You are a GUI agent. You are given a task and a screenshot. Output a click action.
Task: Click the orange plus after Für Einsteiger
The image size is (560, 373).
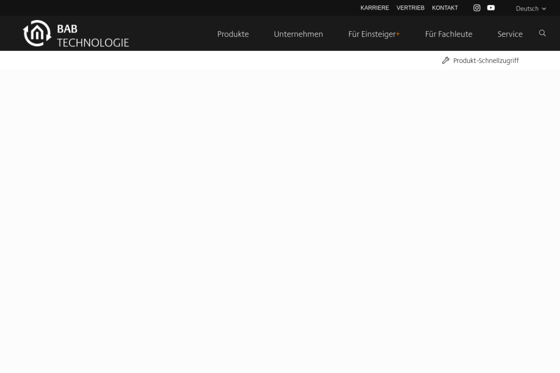coord(398,34)
